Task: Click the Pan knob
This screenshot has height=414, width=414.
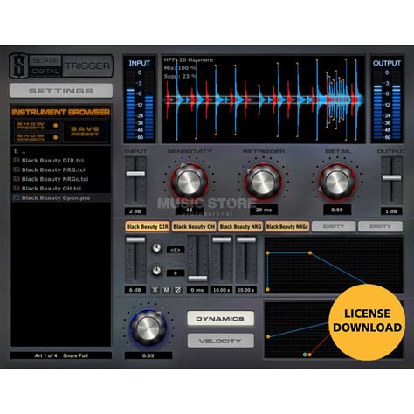Action: point(156,248)
